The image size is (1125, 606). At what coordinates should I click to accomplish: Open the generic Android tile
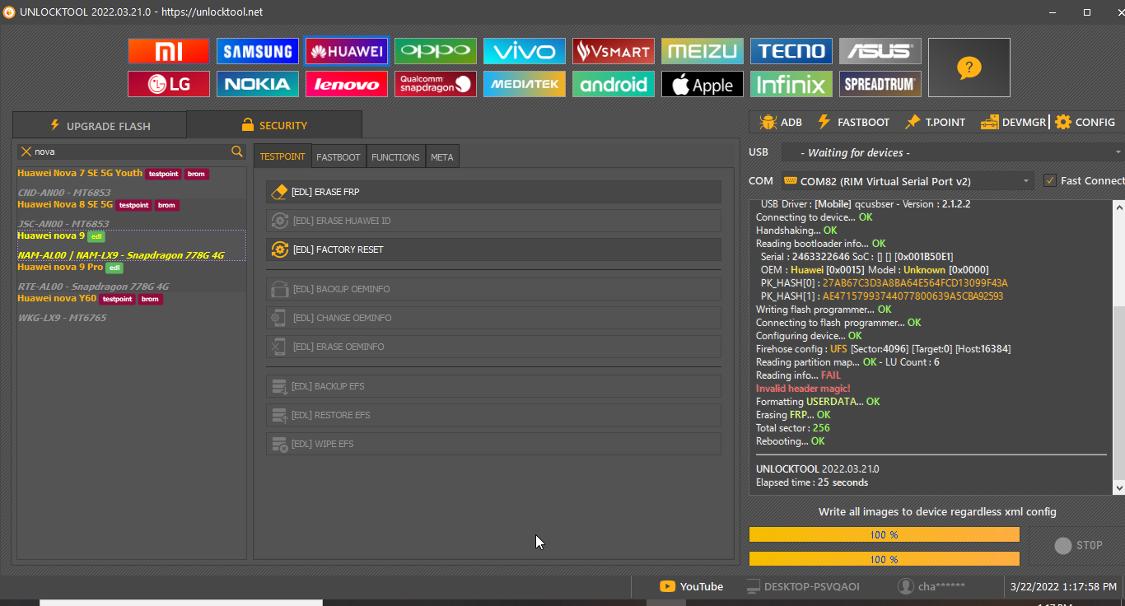coord(614,84)
